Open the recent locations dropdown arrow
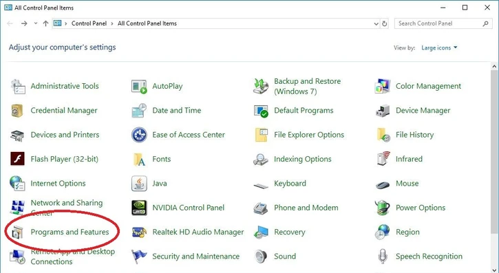Viewport: 499px width, 273px height. tap(36, 23)
